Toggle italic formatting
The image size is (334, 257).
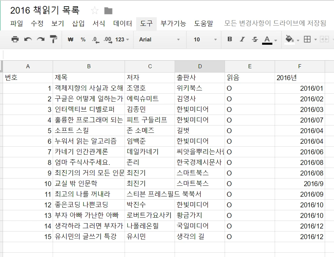tap(242, 39)
